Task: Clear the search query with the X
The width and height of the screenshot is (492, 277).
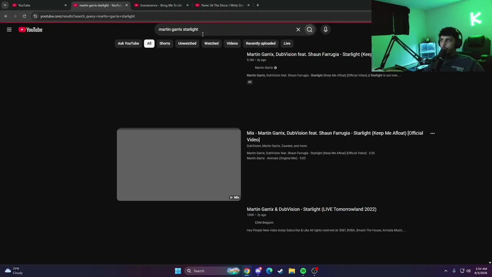Action: point(298,30)
